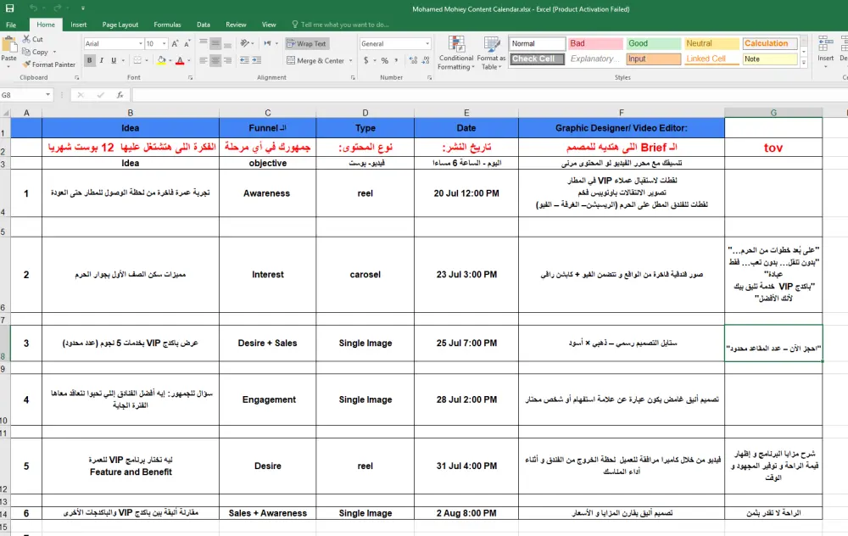Viewport: 848px width, 536px height.
Task: Click the Increase Decimal icon
Action: tap(413, 59)
